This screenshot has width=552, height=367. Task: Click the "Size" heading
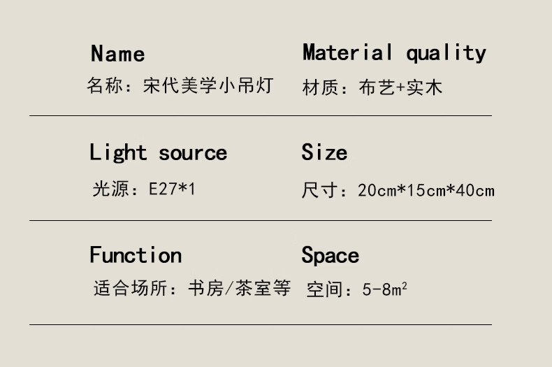[324, 152]
